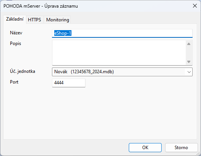Click the POHODA mServer title bar text

(41, 6)
